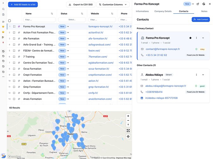Screen dimensions: 213x159
Task: Sort by the Website column
Action: click(x=112, y=14)
